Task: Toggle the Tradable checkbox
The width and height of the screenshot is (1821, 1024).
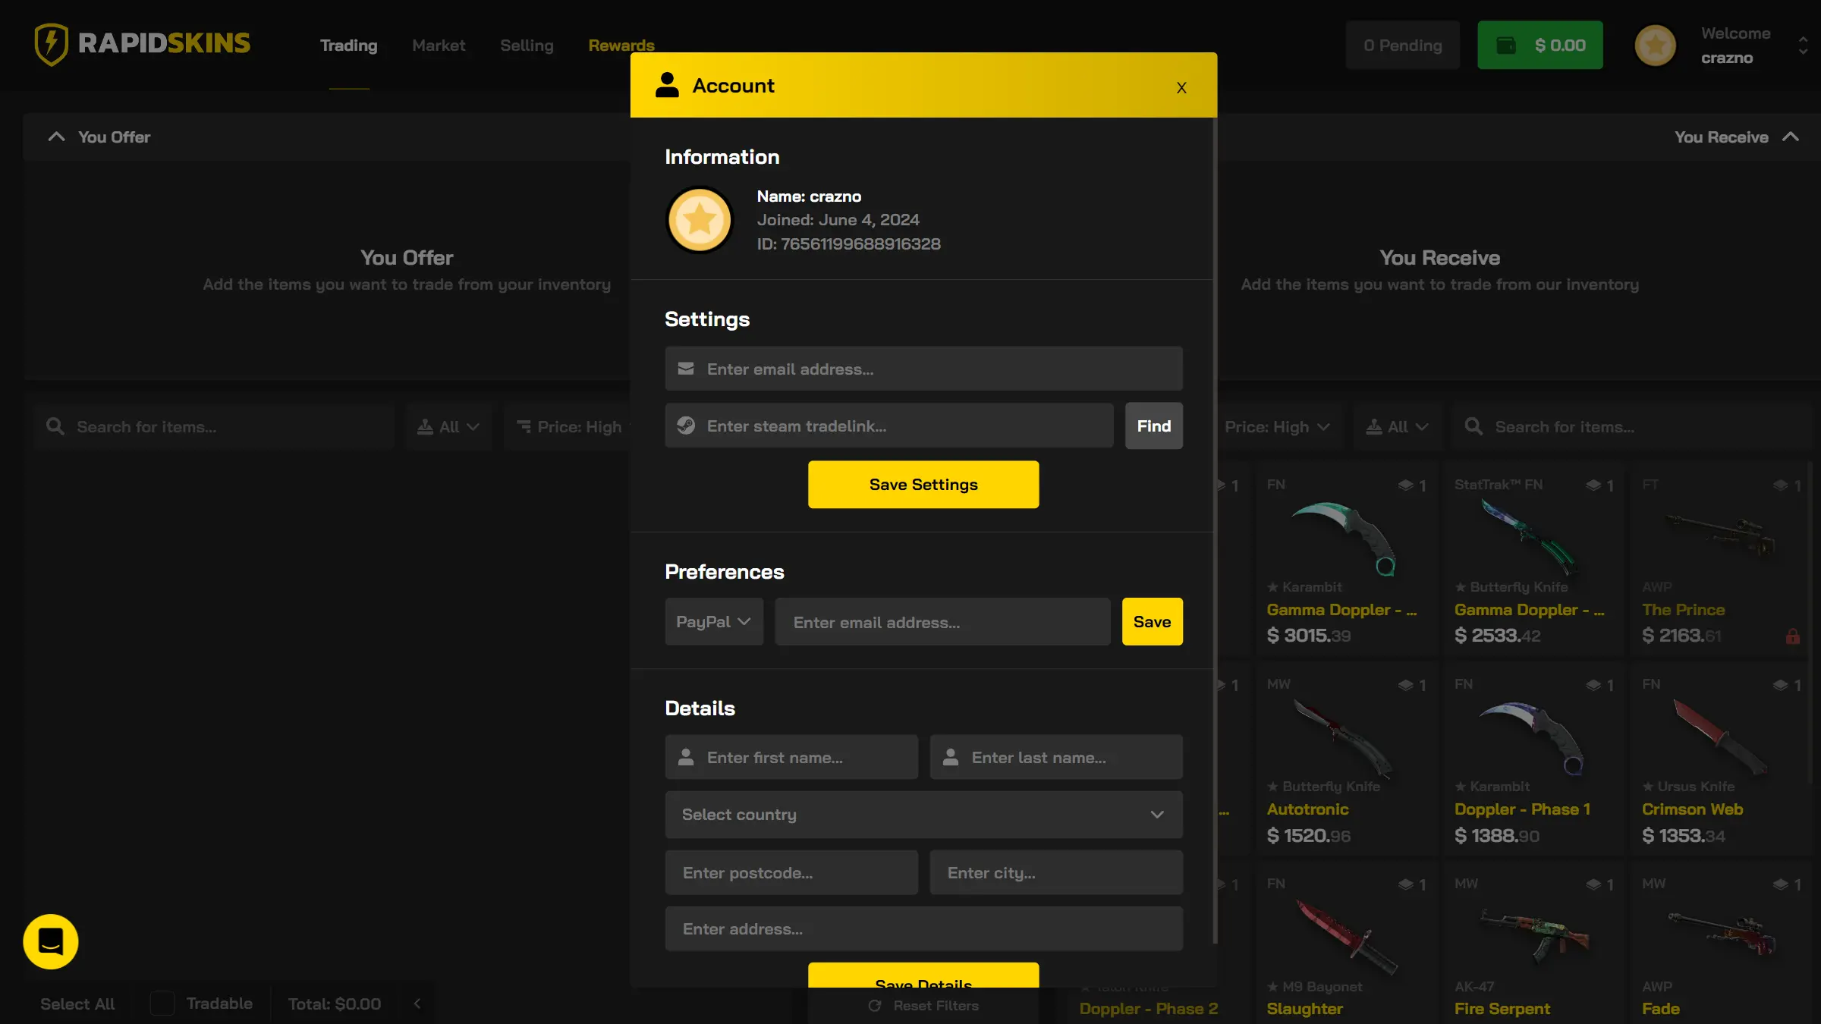Action: 162,1004
